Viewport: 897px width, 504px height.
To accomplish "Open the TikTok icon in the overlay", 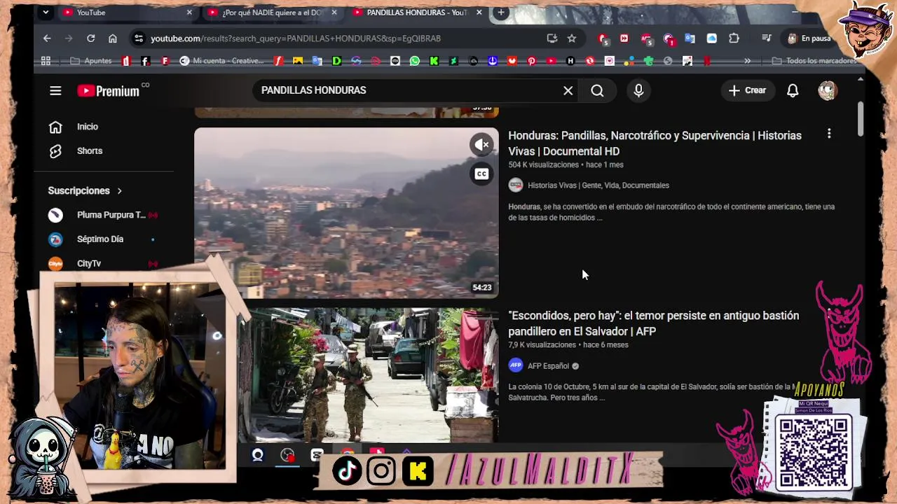I will coord(347,471).
